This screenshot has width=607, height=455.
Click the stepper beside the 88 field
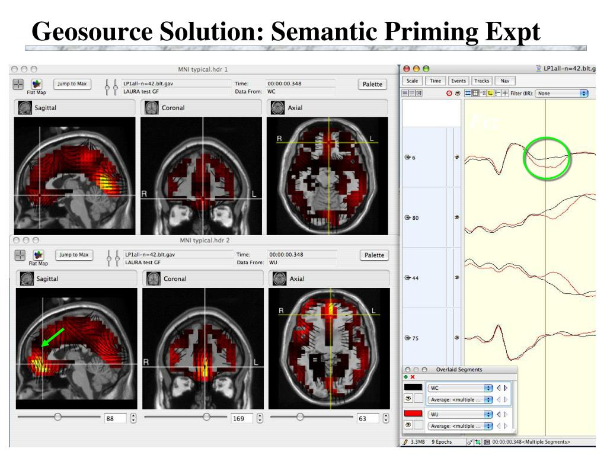click(133, 418)
